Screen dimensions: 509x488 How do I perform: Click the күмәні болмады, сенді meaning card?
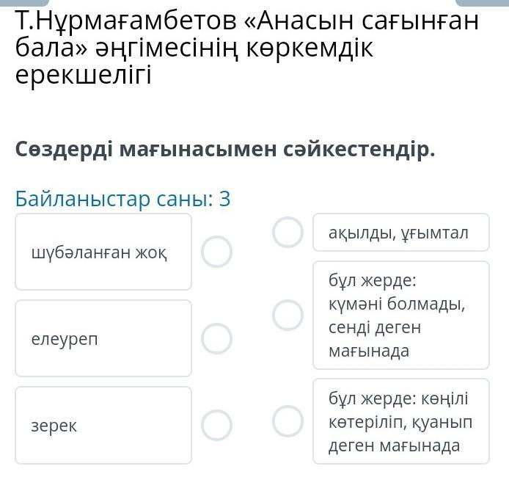click(401, 315)
